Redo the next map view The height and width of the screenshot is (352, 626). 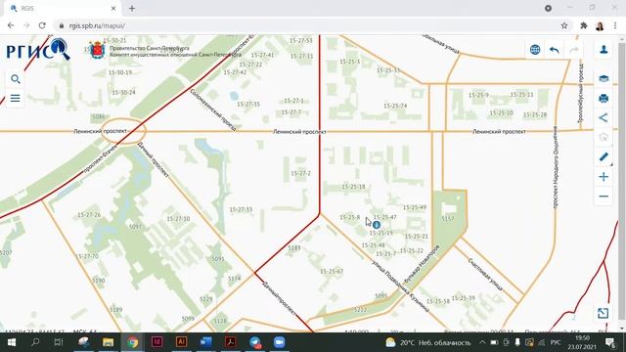tap(574, 50)
